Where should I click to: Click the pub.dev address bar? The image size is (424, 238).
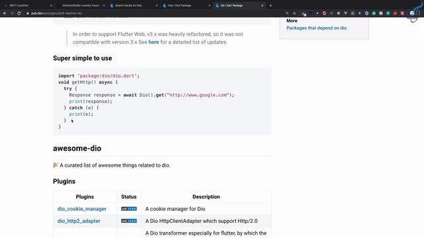point(154,13)
